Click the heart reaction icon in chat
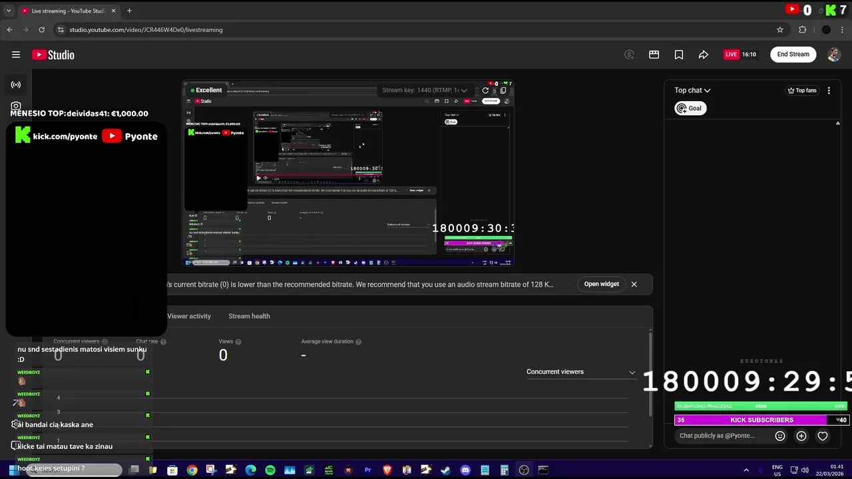 pos(823,436)
